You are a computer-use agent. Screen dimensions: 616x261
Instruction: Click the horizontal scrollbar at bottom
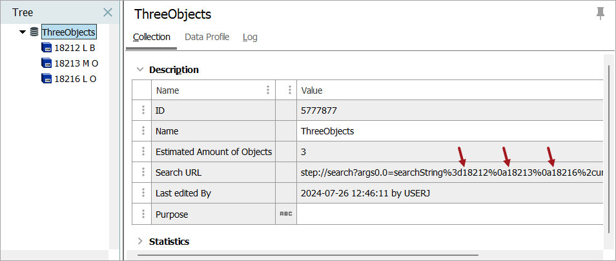[307, 255]
